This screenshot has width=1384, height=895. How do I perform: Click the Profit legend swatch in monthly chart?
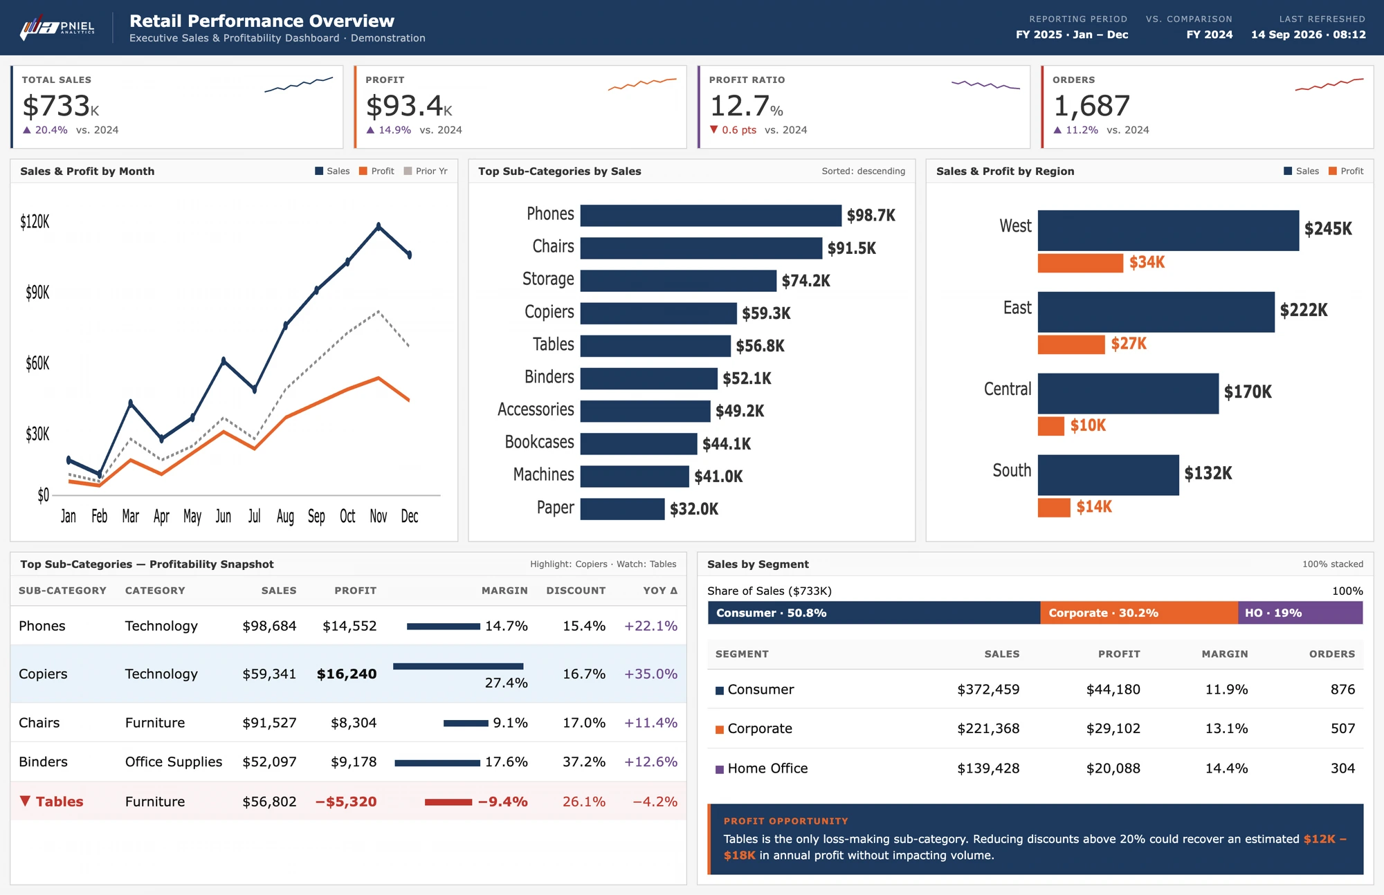pos(363,171)
